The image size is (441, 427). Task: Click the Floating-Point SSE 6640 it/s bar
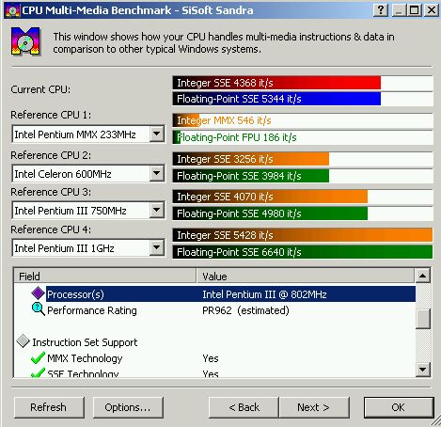pos(303,252)
